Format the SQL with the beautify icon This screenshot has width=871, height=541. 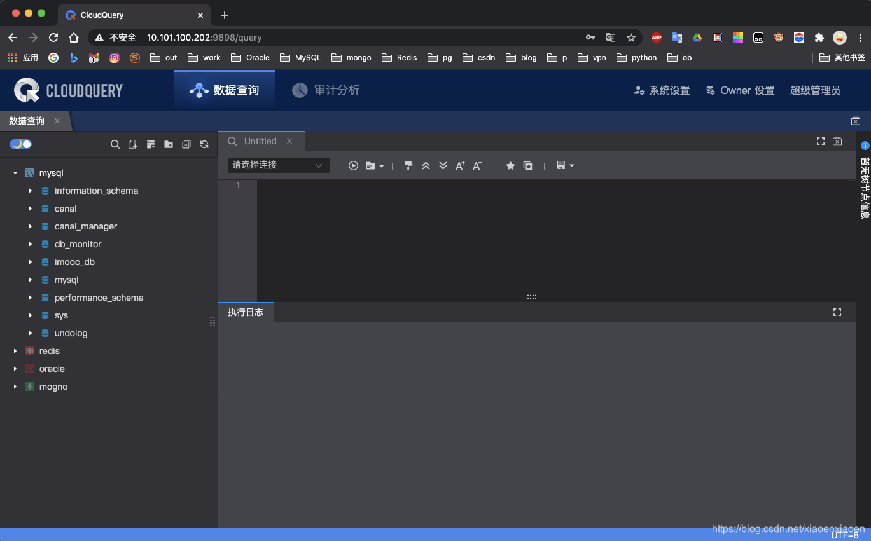(408, 165)
